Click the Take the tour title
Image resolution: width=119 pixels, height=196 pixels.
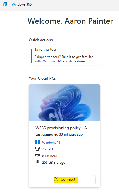click(46, 49)
